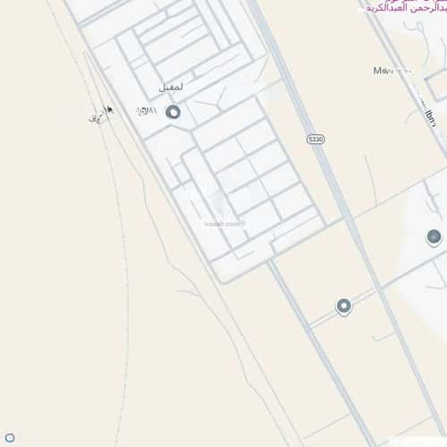Click the narrow lane passing under the southeast round marker
Image resolution: width=447 pixels, height=447 pixels.
342,309
